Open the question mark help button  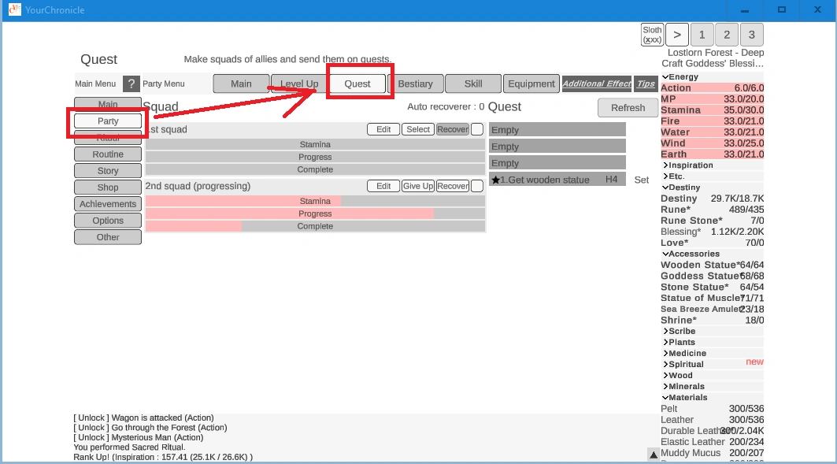131,84
